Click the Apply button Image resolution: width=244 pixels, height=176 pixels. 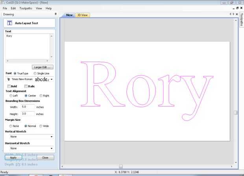pyautogui.click(x=13, y=157)
